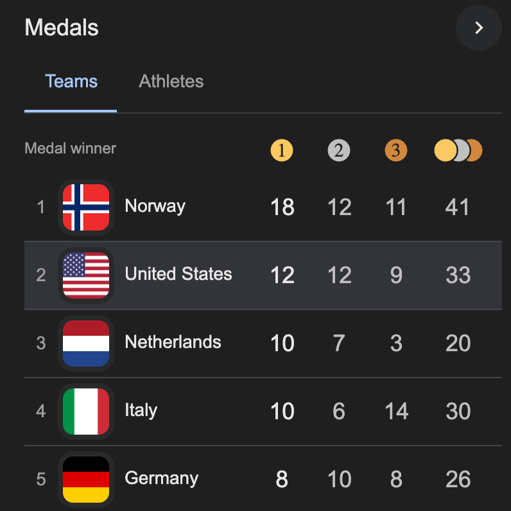The height and width of the screenshot is (511, 511).
Task: Click the Medals heading
Action: coord(62,28)
